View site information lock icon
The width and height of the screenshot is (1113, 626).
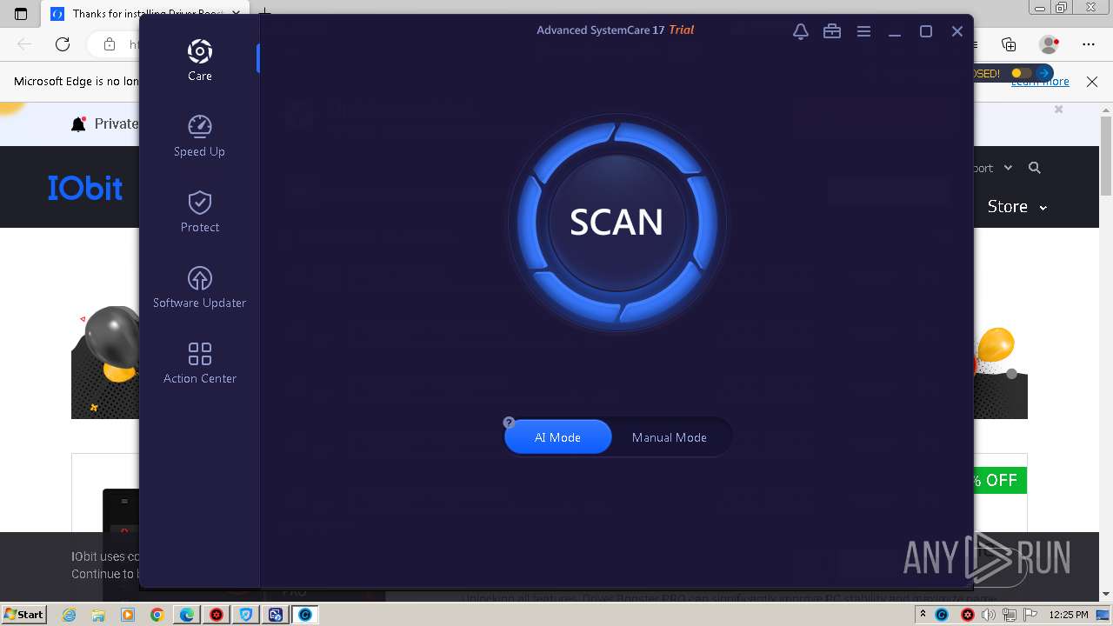click(110, 44)
